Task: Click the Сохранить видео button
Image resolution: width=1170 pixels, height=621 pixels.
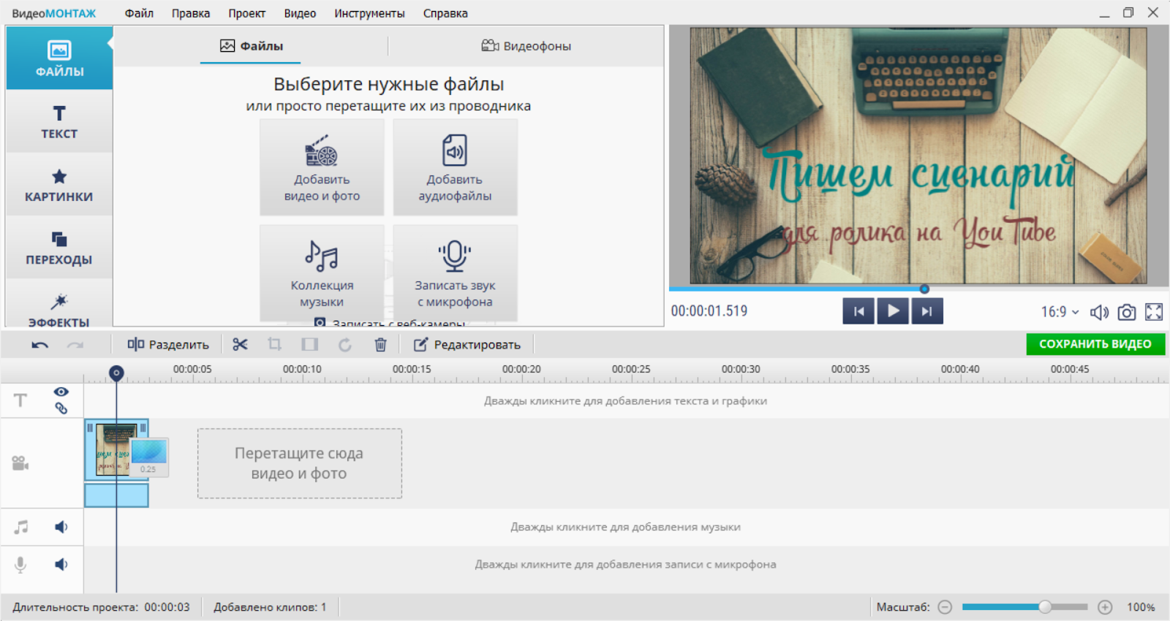Action: point(1095,344)
